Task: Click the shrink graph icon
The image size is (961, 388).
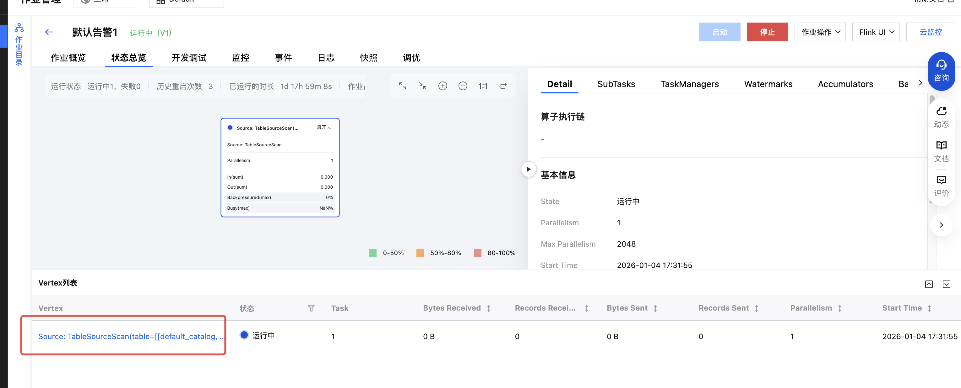Action: [422, 86]
